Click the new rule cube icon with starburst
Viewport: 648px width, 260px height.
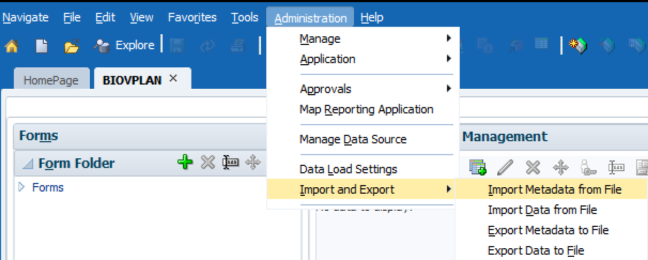coord(578,46)
